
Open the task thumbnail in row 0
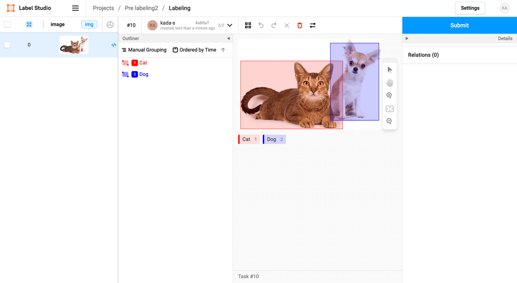(x=74, y=45)
